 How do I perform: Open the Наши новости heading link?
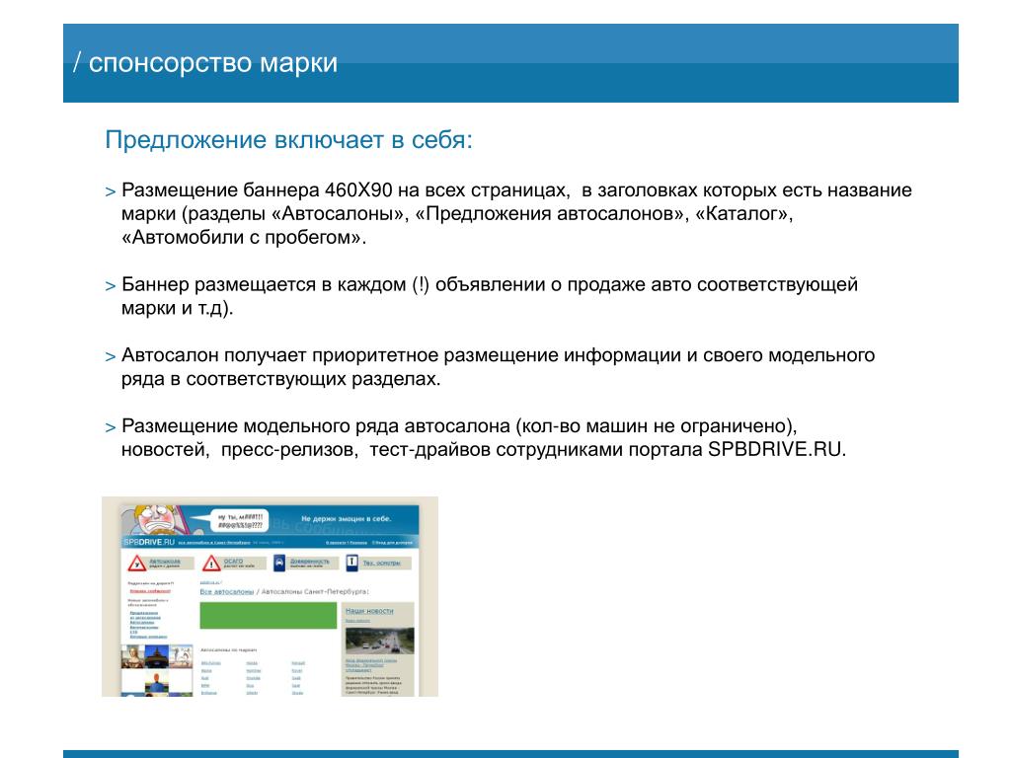[x=369, y=610]
